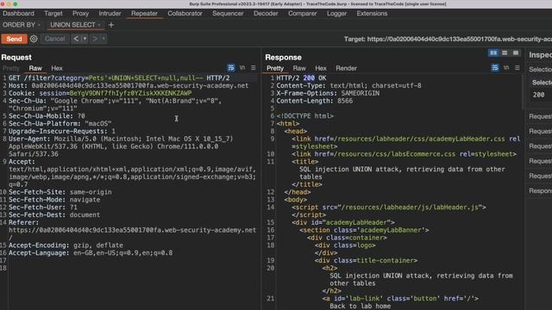The image size is (552, 310).
Task: Click Accept-Encoding header line
Action: pos(66,245)
